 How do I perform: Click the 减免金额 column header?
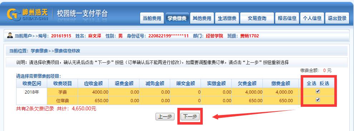tap(154, 83)
